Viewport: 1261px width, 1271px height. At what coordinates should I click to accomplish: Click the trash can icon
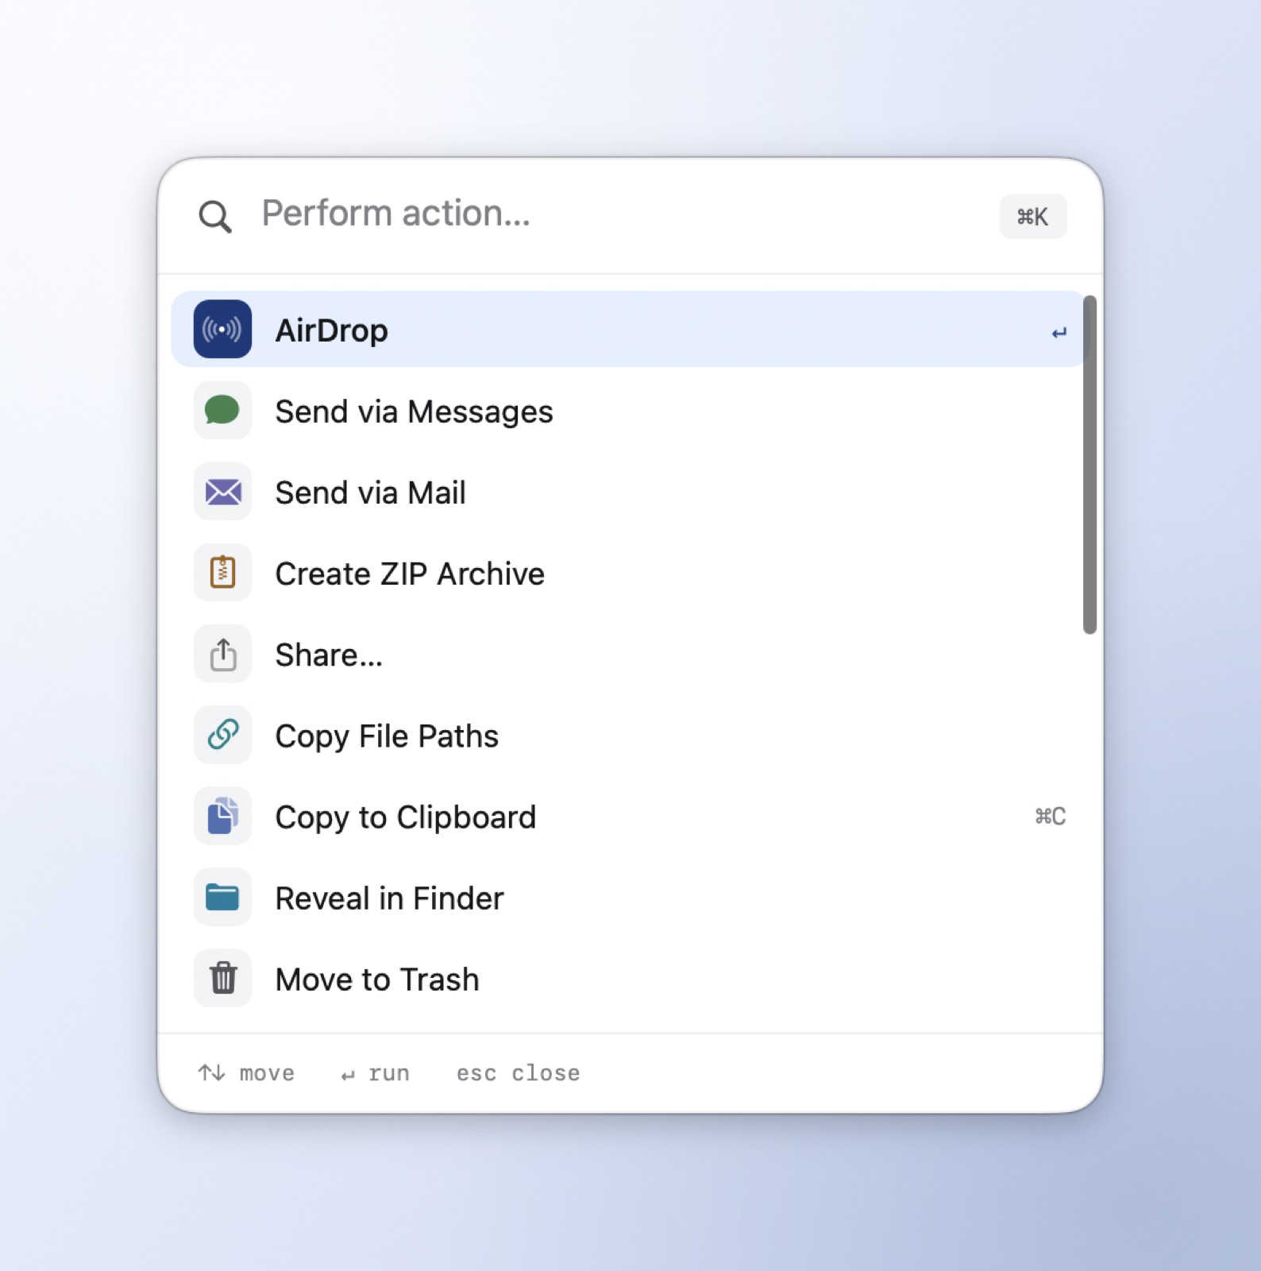[222, 978]
